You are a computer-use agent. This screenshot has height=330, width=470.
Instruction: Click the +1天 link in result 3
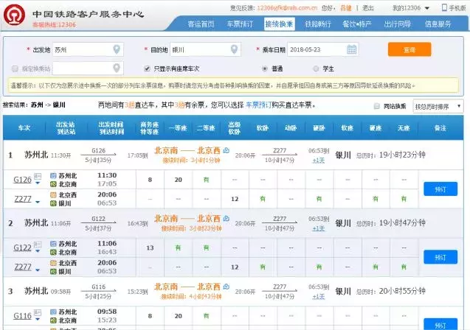[x=318, y=297]
